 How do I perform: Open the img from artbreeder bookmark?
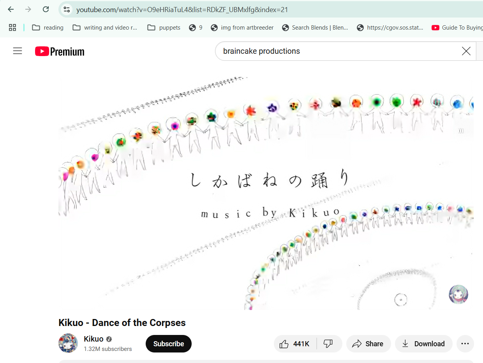[x=242, y=27]
